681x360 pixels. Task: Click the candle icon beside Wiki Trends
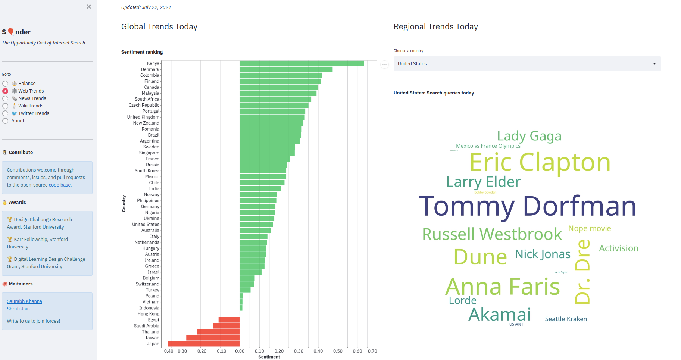pos(14,106)
